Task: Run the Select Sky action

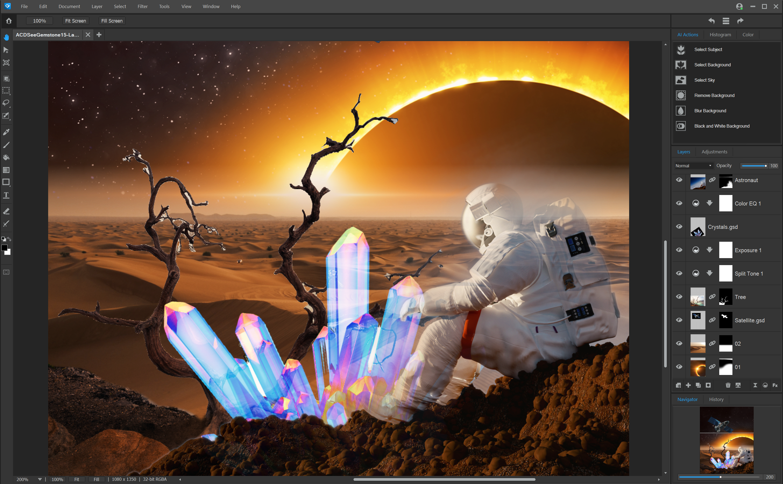Action: pyautogui.click(x=704, y=80)
